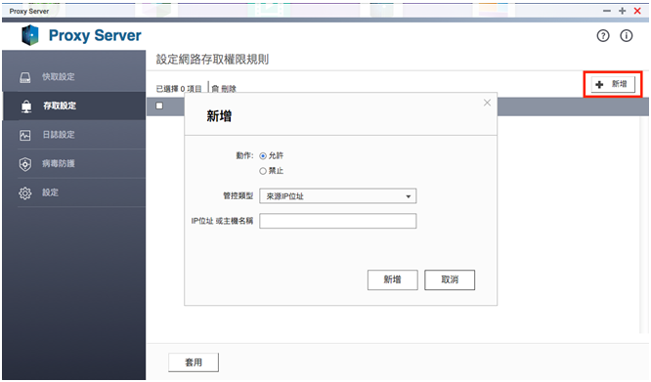Click the 刪除 trash icon
The height and width of the screenshot is (382, 651).
tap(215, 88)
